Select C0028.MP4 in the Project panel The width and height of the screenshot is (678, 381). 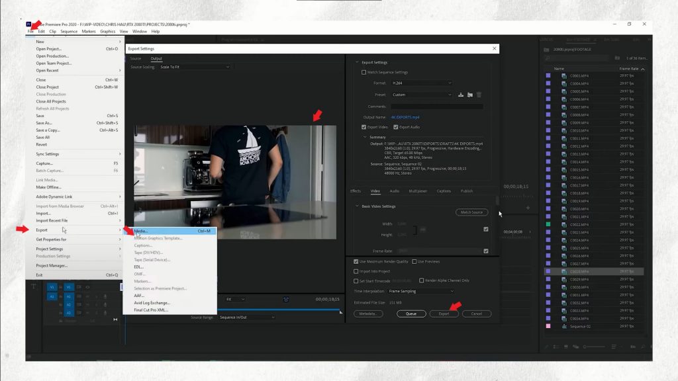pyautogui.click(x=594, y=272)
